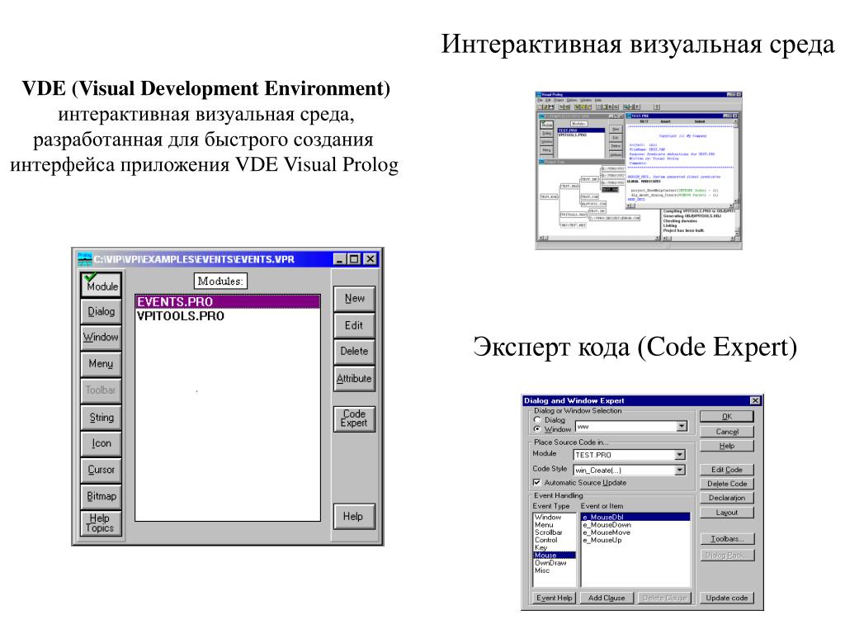Click the Layout button
Viewport: 845px width, 634px height.
click(726, 513)
